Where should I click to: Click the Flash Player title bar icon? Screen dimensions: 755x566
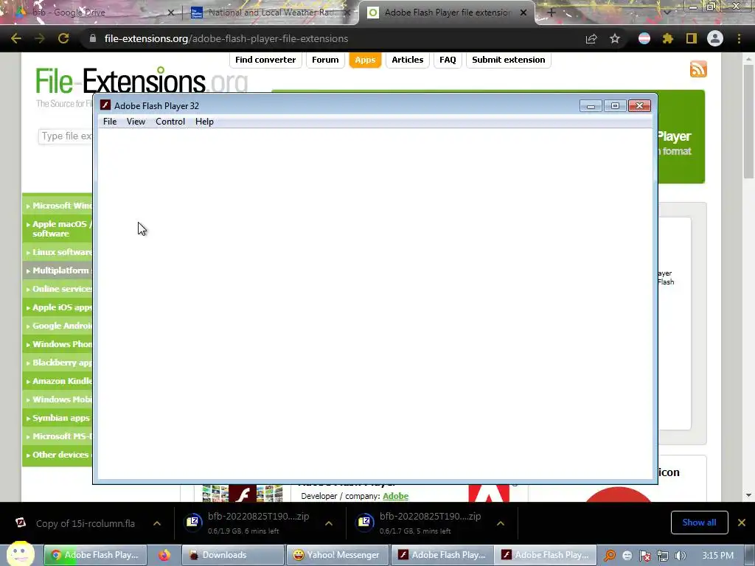tap(105, 105)
